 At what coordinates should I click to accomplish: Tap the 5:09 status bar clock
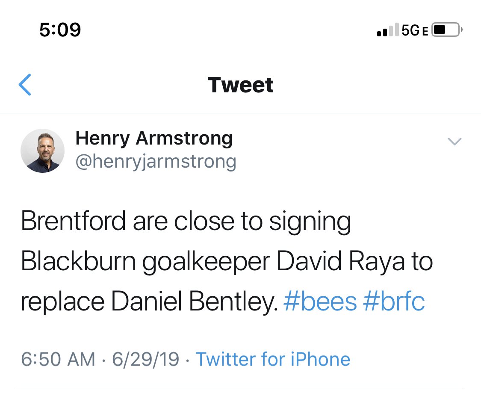tap(60, 30)
